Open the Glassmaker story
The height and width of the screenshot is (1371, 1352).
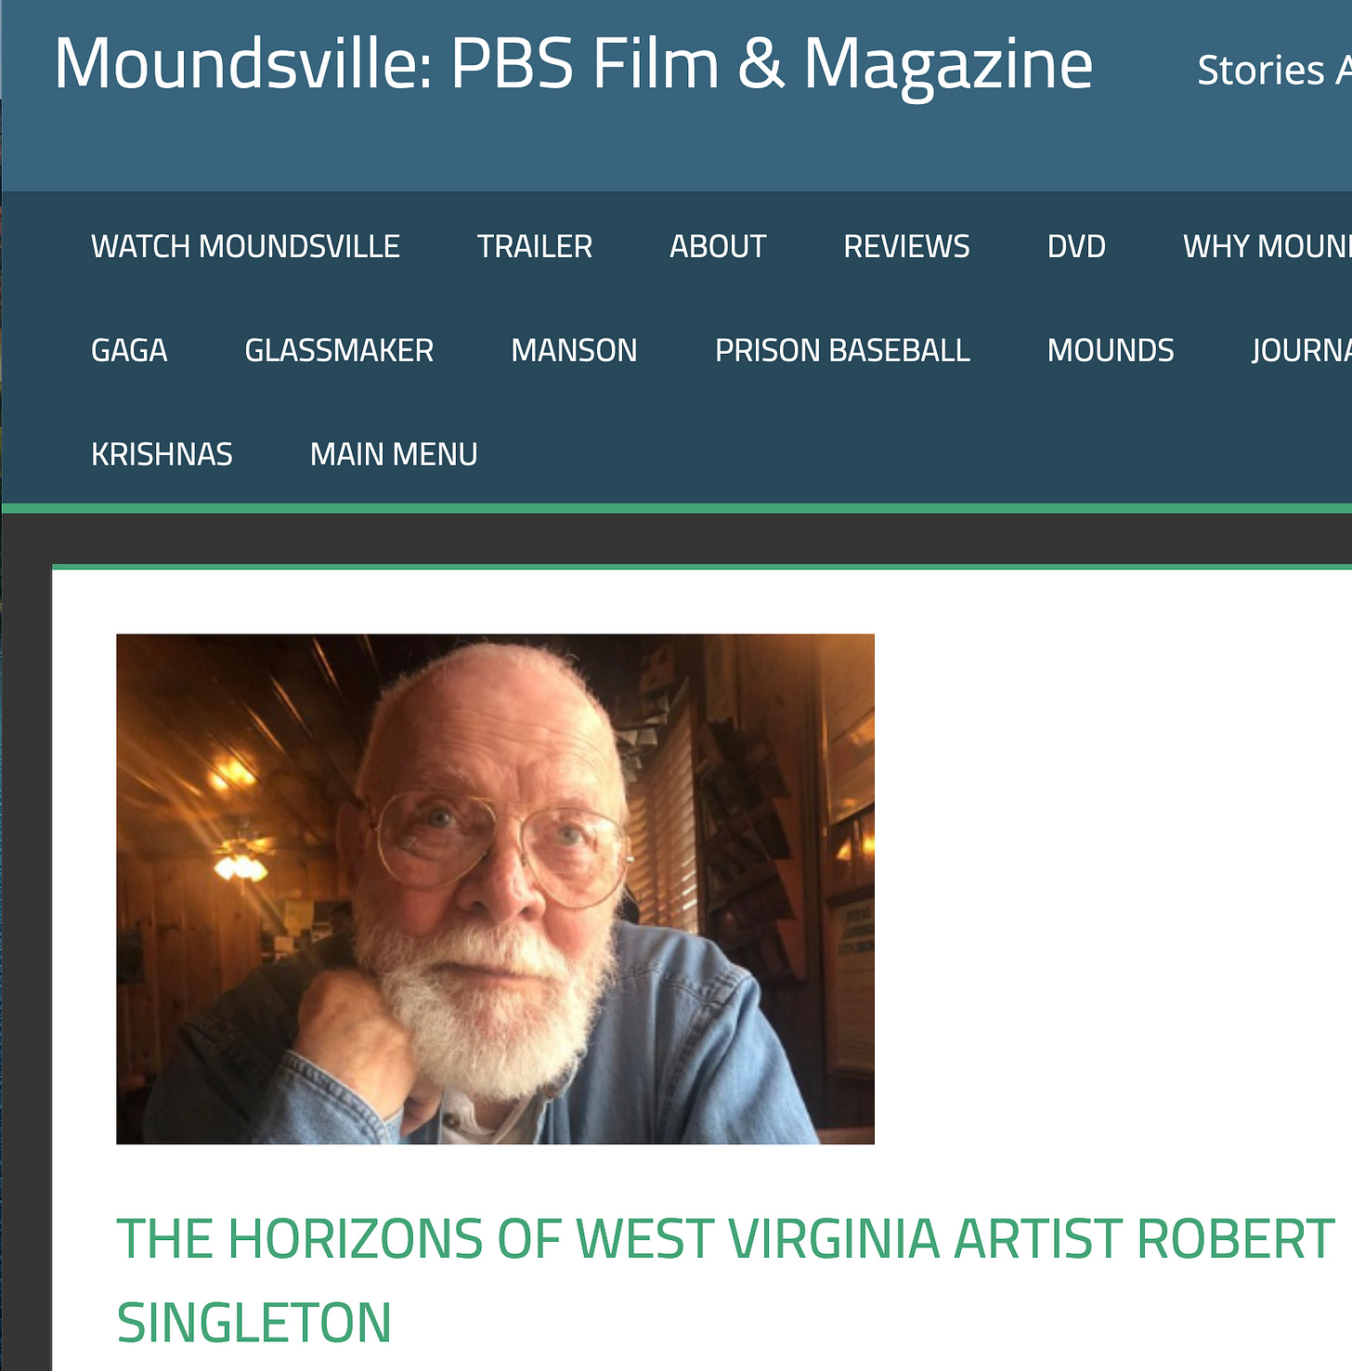tap(339, 350)
